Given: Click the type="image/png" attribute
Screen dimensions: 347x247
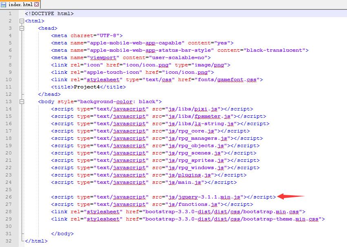Looking at the screenshot, I should tap(201, 65).
